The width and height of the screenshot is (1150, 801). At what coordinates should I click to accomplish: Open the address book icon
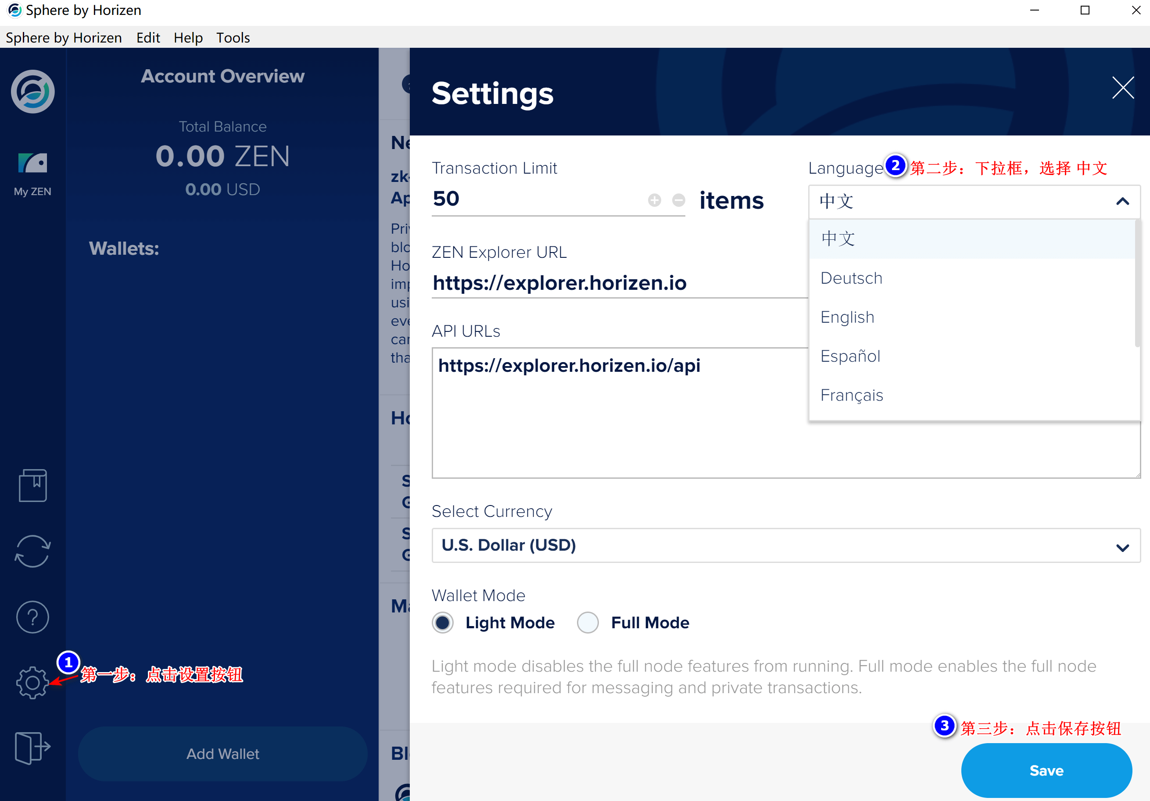[32, 485]
